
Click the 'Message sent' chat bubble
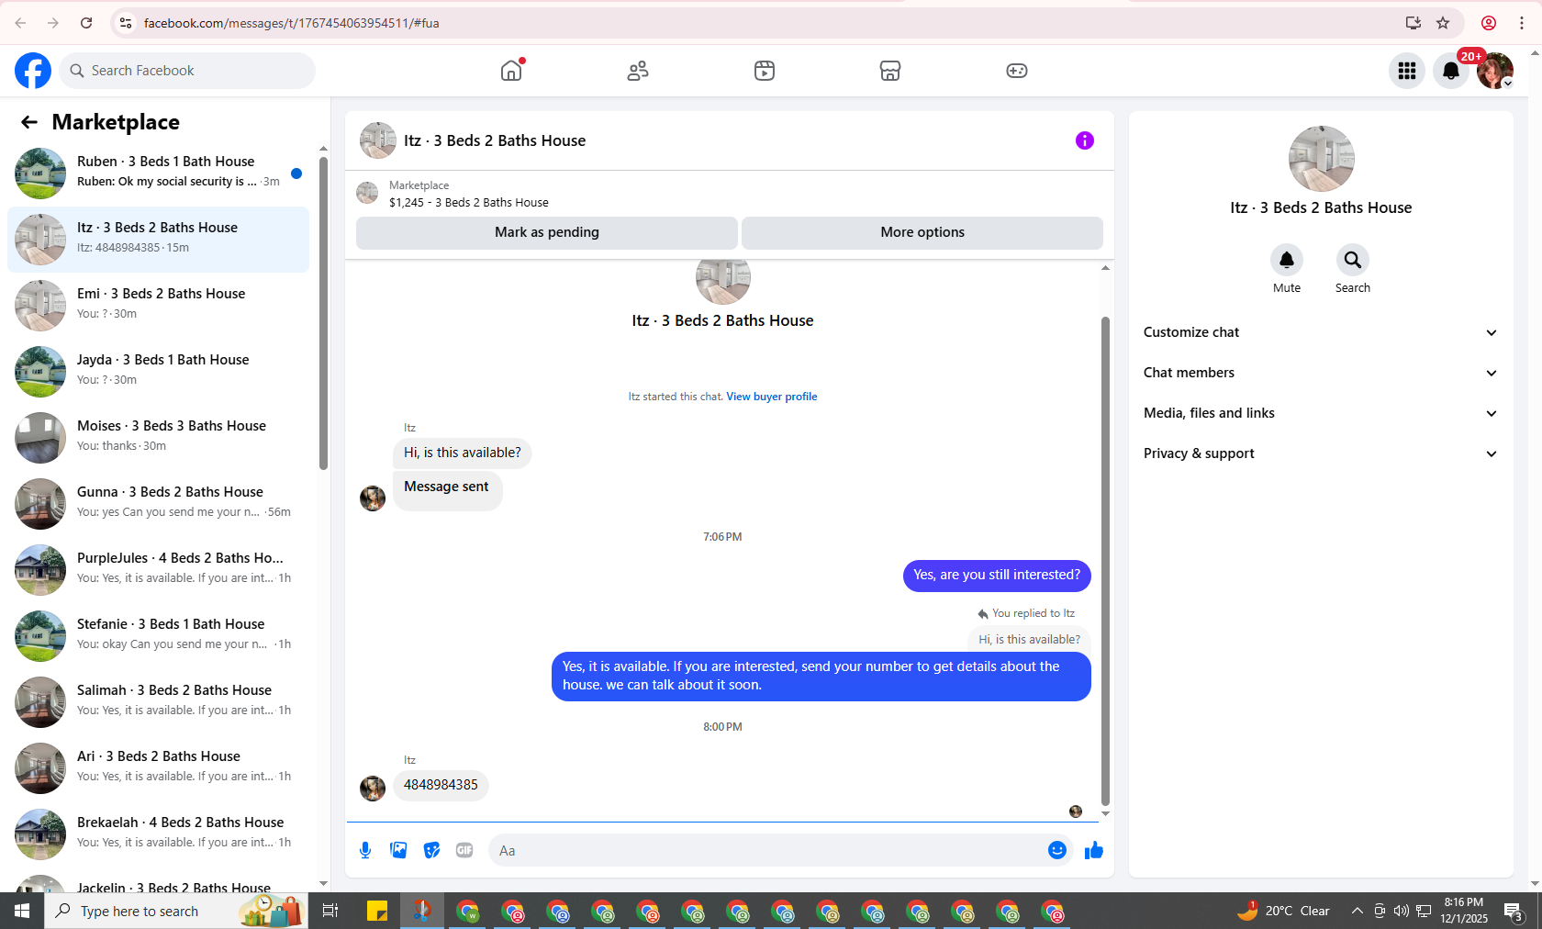(447, 490)
